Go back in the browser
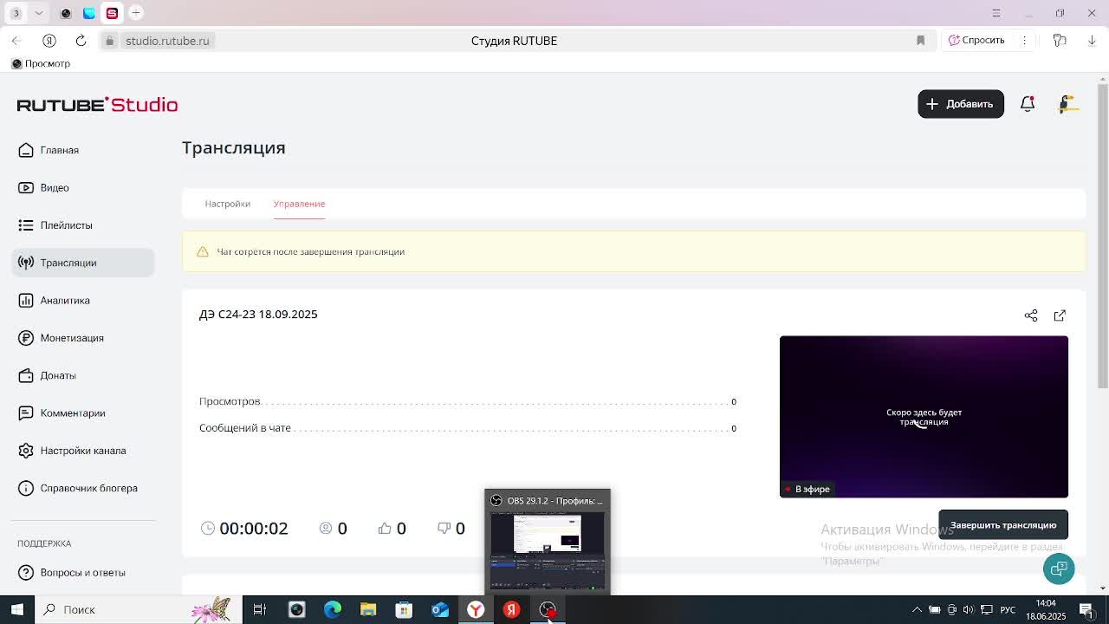 (x=16, y=41)
